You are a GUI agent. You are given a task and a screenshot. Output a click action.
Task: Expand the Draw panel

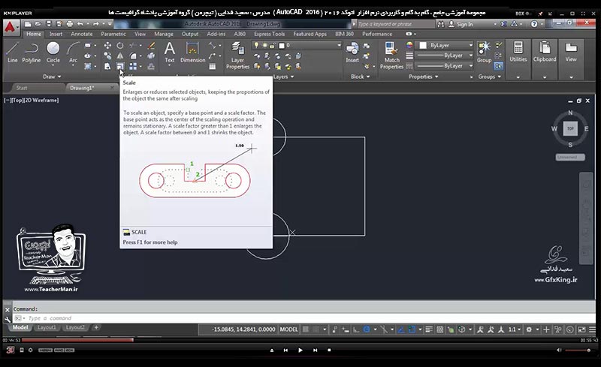point(52,77)
